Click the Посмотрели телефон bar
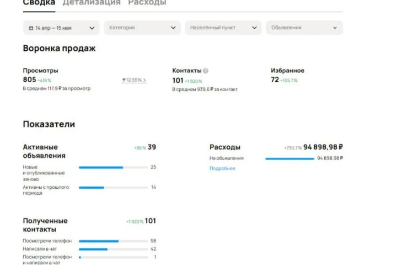This screenshot has width=397, height=265. pos(113,241)
